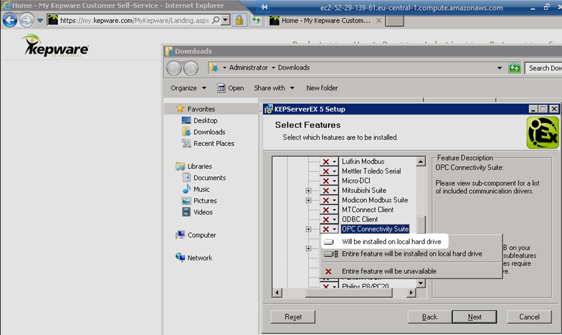562x335 pixels.
Task: Click the horizontal scroll left arrow in feature list
Action: coord(276,293)
